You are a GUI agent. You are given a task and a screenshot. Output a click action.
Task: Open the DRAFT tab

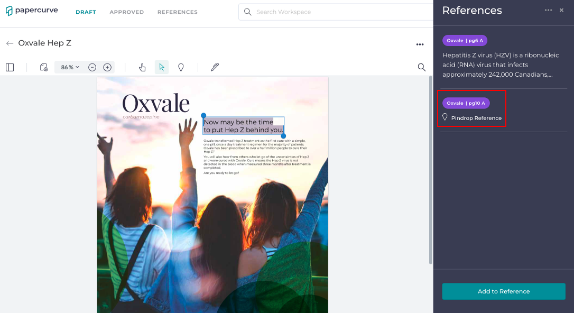[86, 12]
